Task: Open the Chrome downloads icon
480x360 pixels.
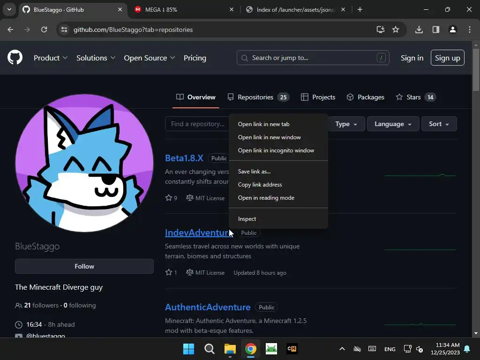Action: click(x=419, y=30)
